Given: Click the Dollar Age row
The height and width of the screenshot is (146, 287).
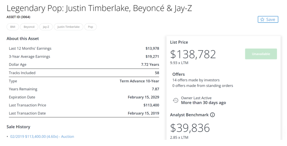Looking at the screenshot, I should point(84,65).
